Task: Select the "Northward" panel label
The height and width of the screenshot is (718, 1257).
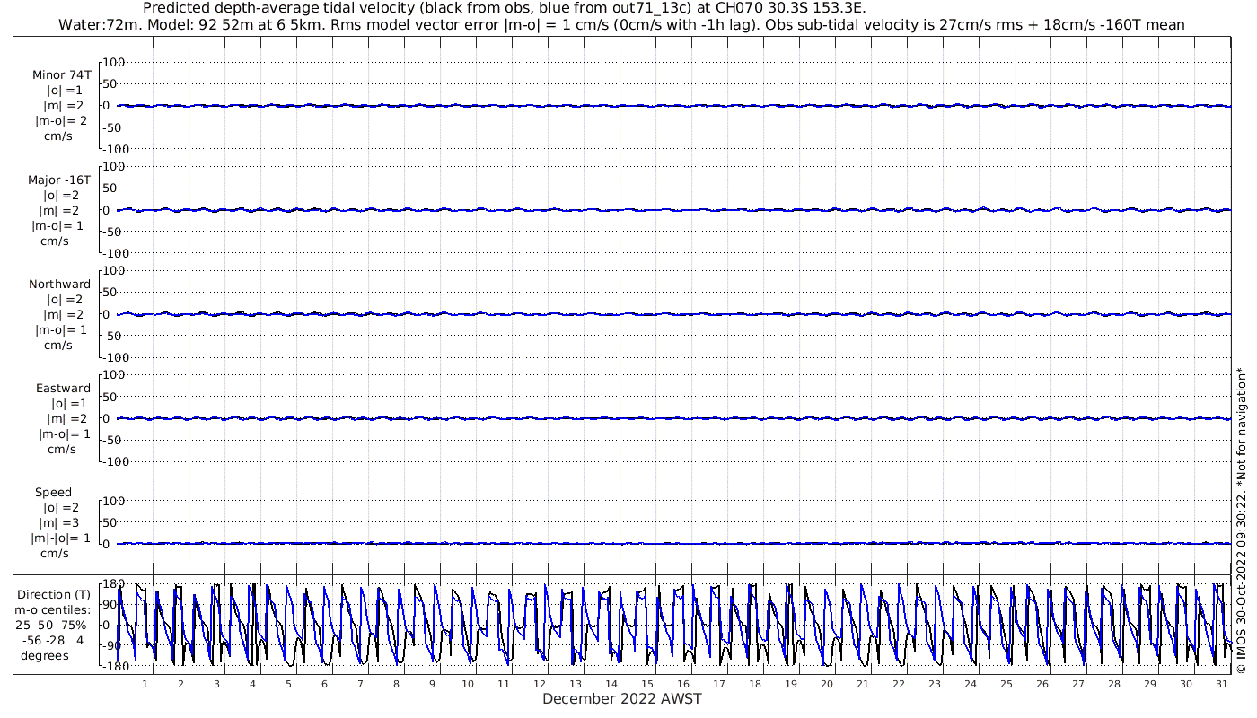Action: [x=59, y=285]
